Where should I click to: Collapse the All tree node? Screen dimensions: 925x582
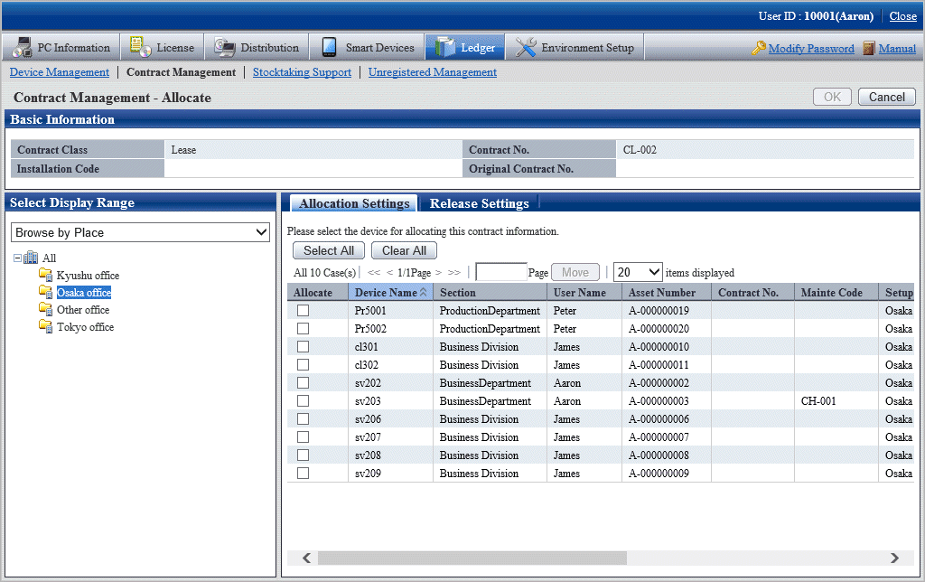tap(18, 258)
